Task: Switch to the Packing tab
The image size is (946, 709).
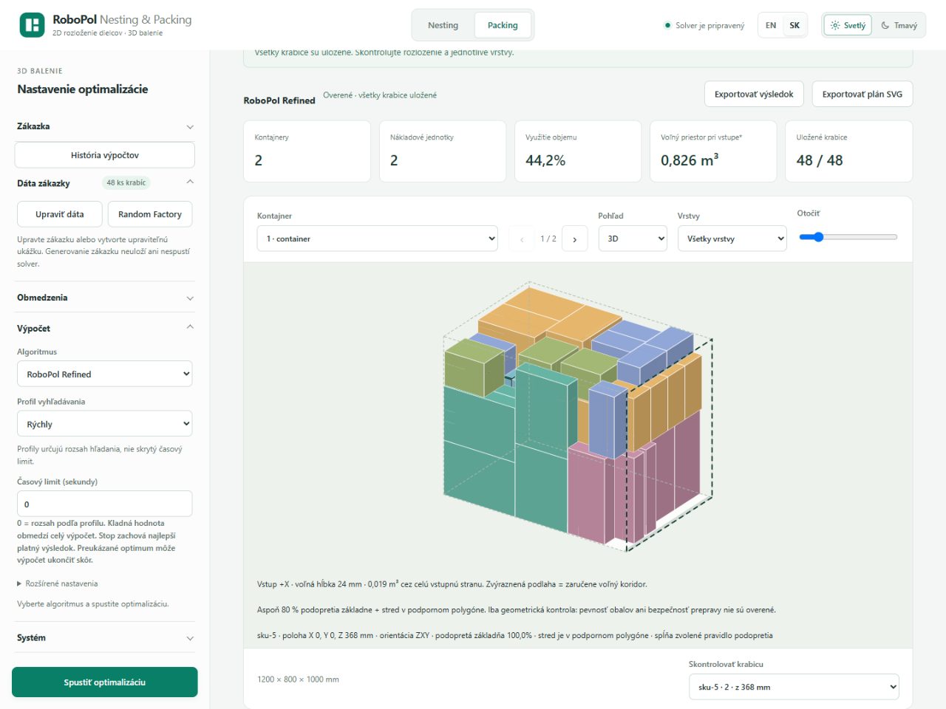Action: coord(503,25)
